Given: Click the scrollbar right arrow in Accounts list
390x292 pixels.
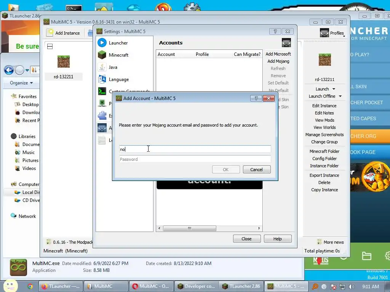Looking at the screenshot, I should click(x=259, y=228).
